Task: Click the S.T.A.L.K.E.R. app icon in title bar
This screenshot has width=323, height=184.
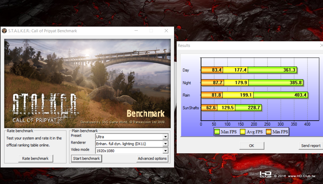Action: [x=4, y=31]
